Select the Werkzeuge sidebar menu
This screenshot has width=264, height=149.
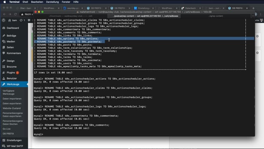(14, 84)
